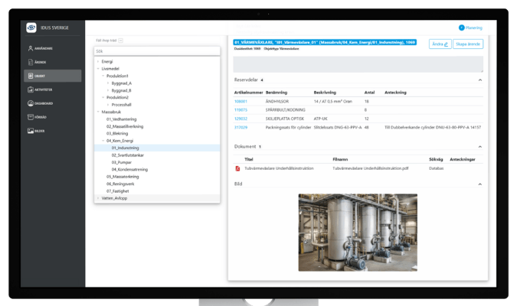Collapse the Bild section chevron
517x306 pixels.
(480, 184)
